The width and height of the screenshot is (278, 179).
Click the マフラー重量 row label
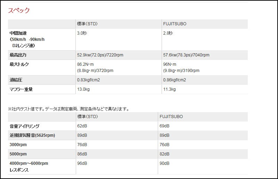tap(21, 89)
